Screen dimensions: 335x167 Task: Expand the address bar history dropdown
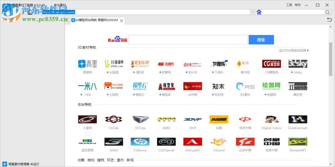253,12
